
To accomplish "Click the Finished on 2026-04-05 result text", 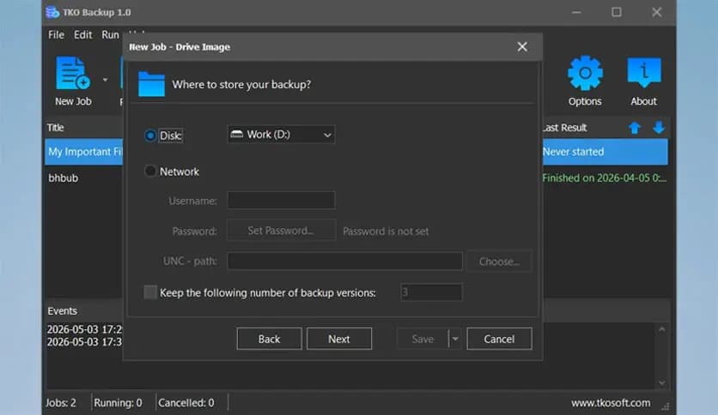I will point(604,177).
